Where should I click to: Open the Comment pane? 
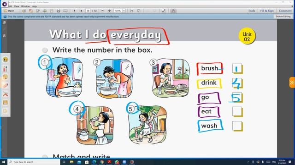click(x=285, y=11)
